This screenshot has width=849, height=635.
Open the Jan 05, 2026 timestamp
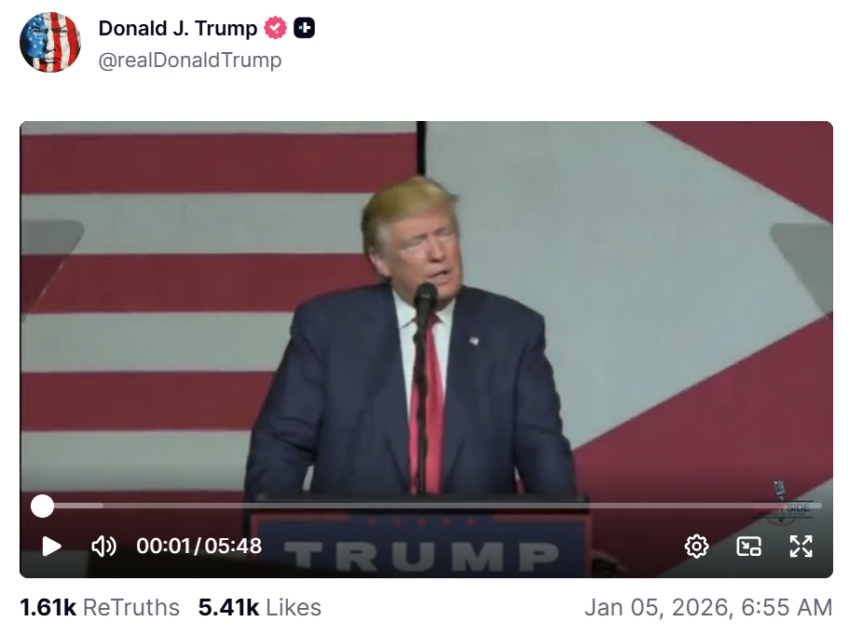pyautogui.click(x=708, y=607)
